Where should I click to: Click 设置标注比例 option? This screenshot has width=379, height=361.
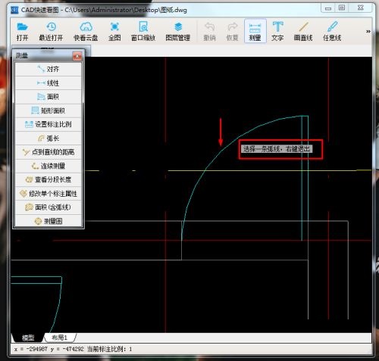coord(49,124)
